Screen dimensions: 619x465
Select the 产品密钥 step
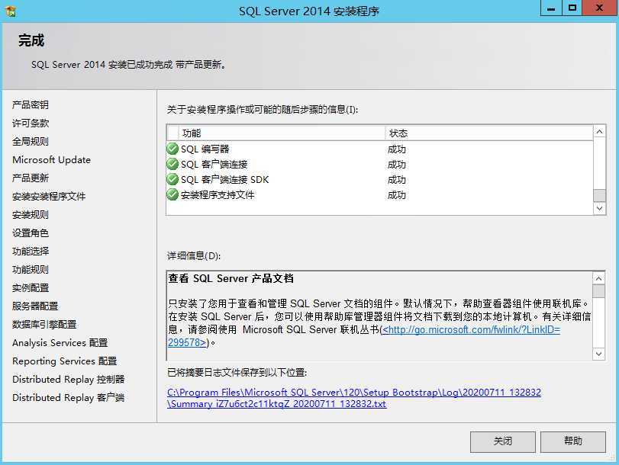tap(31, 105)
